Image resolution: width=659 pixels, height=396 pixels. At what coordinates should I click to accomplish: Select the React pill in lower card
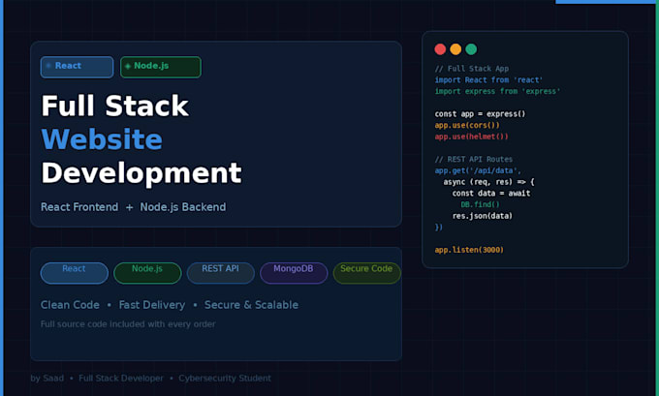[75, 273]
